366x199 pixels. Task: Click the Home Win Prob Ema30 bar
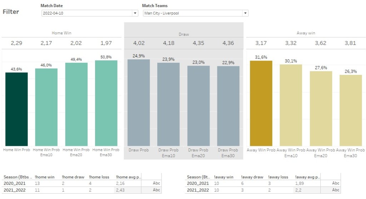pos(106,103)
